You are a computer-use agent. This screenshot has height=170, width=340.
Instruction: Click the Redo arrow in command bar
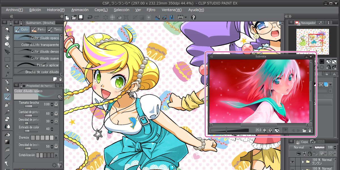point(97,17)
